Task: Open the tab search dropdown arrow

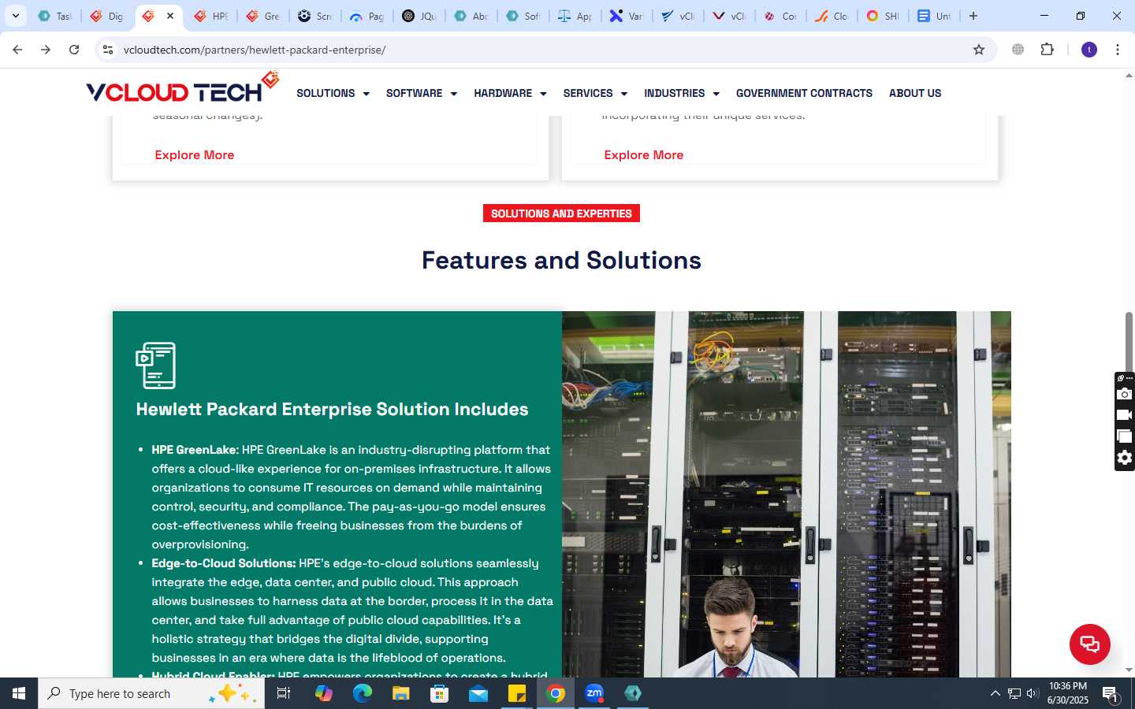Action: point(15,16)
